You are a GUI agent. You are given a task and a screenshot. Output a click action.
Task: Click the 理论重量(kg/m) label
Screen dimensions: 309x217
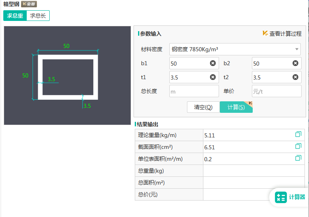pos(157,135)
